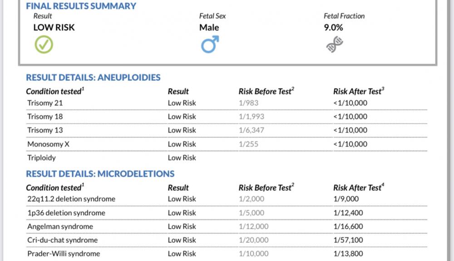
Task: Click the gray DNA helix icon
Action: [x=335, y=44]
